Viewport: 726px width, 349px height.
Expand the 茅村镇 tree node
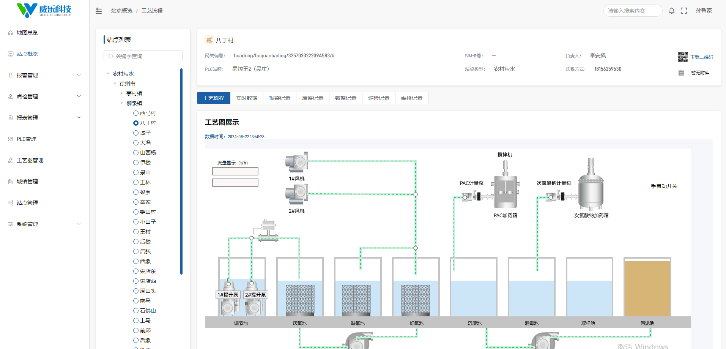point(122,93)
